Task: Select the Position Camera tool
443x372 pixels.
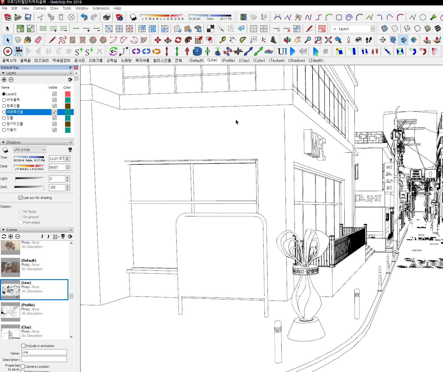Action: pyautogui.click(x=348, y=40)
